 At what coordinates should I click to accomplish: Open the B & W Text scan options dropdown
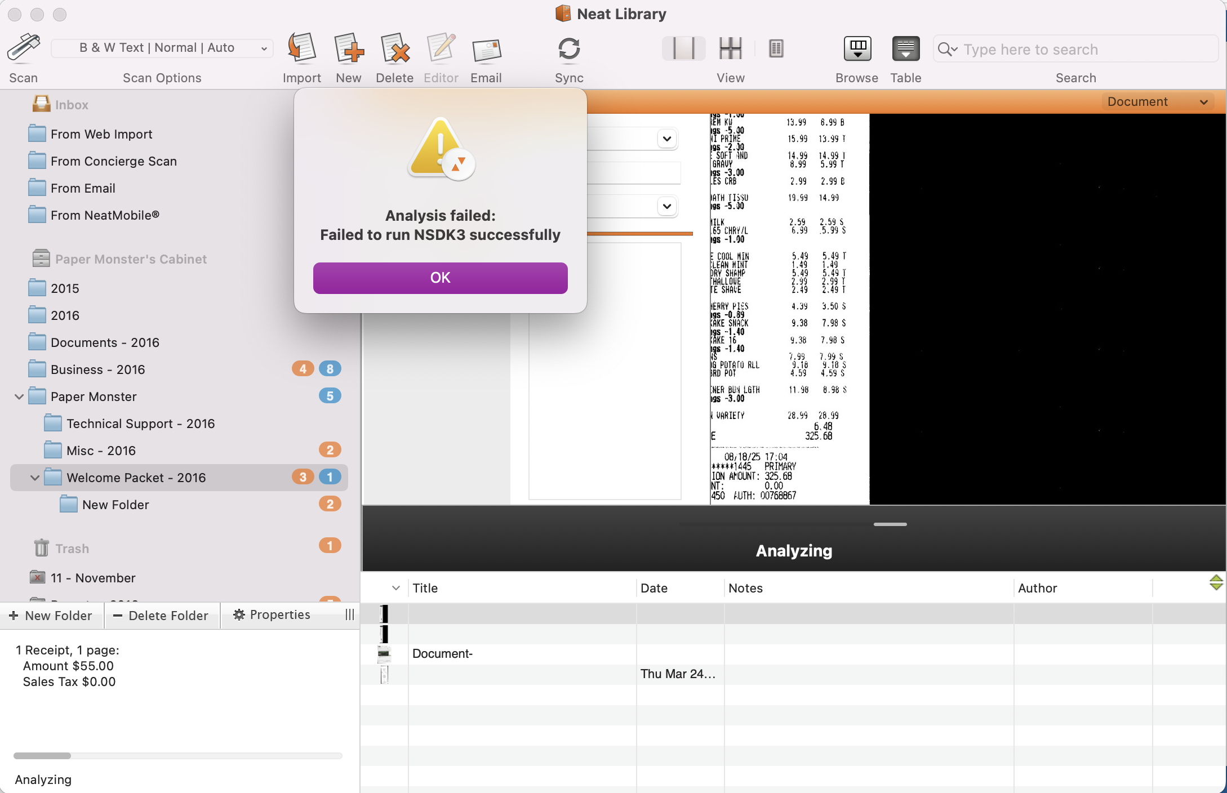pyautogui.click(x=162, y=48)
